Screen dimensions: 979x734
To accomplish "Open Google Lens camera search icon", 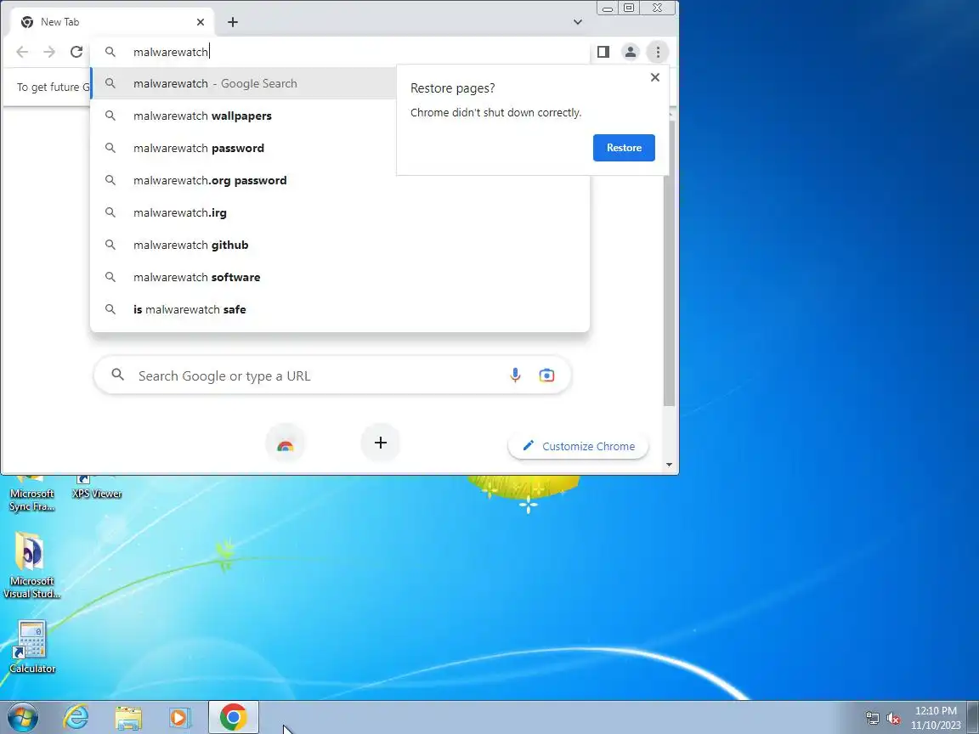I will click(547, 375).
